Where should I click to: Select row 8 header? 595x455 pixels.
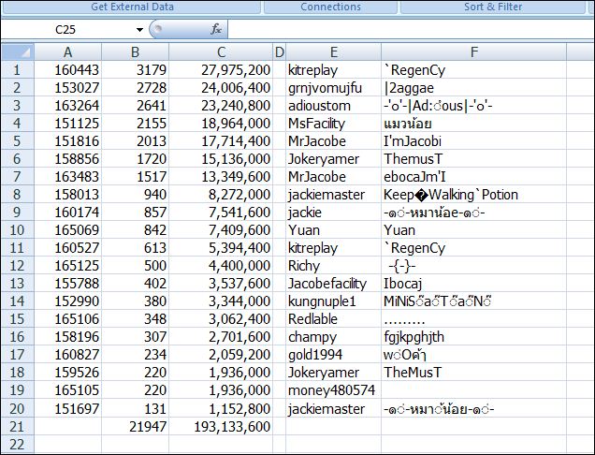pos(18,195)
